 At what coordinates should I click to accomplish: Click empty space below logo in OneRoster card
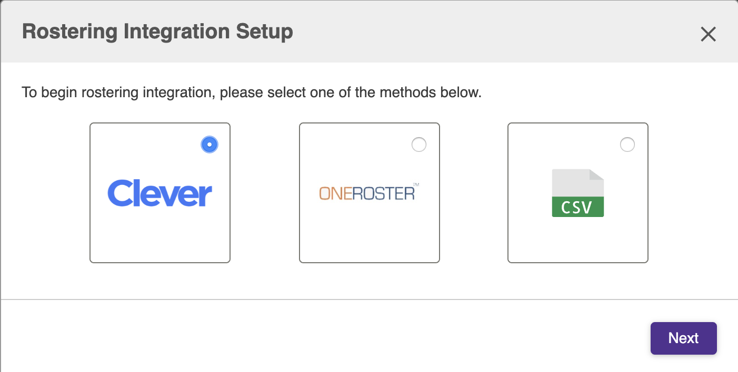[x=369, y=236]
